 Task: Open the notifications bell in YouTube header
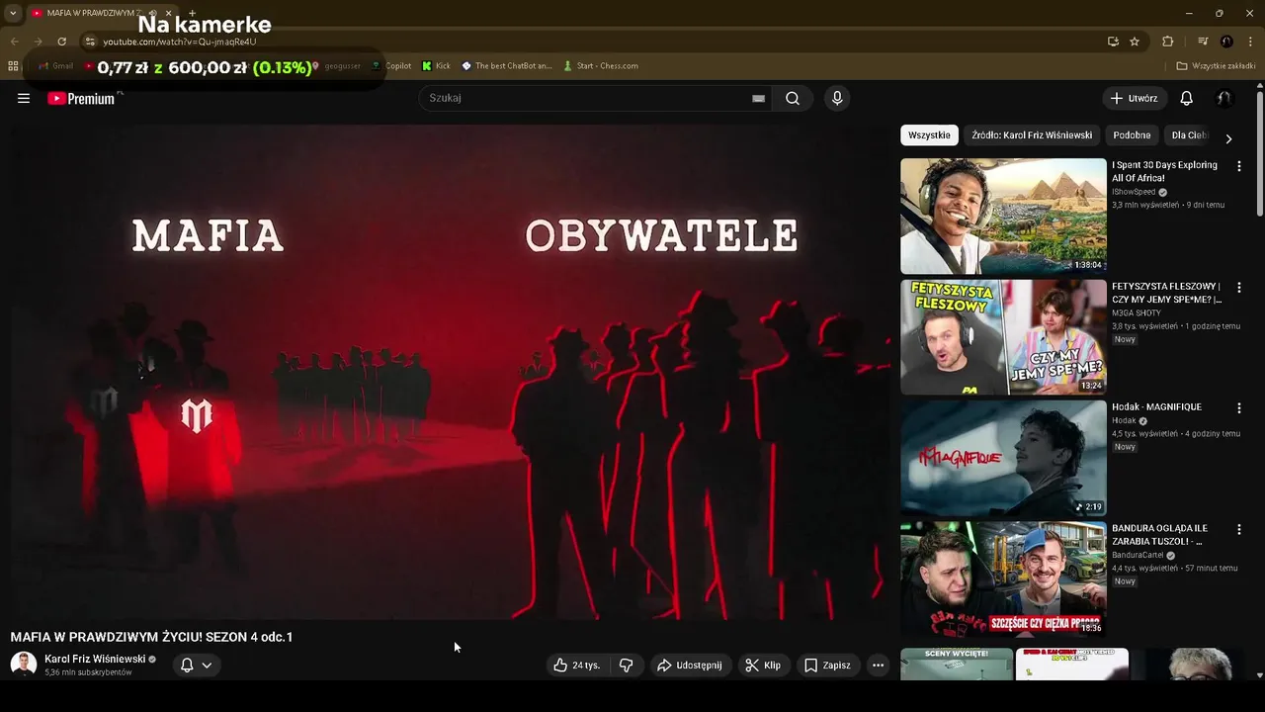click(1186, 98)
